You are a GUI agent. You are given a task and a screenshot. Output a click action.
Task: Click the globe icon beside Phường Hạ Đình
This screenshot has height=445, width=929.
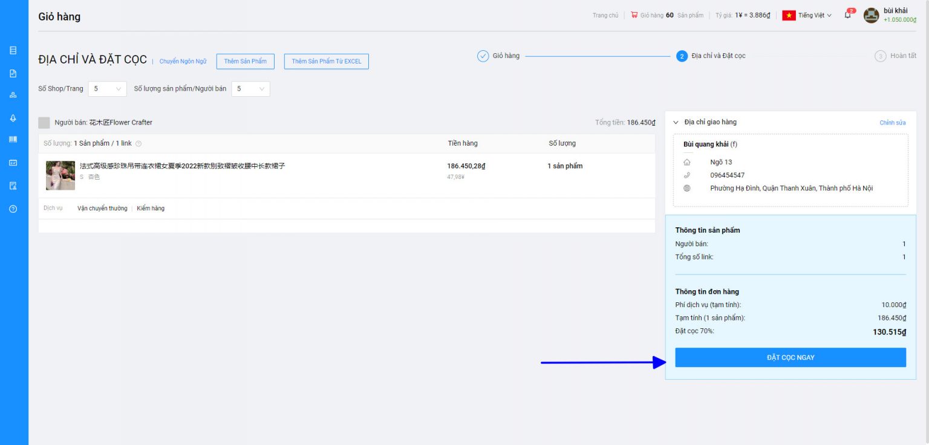tap(686, 189)
